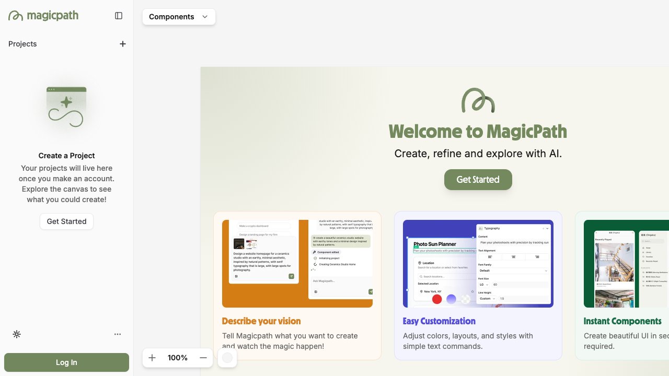Click the Instant Components heading
This screenshot has width=669, height=376.
pyautogui.click(x=622, y=321)
